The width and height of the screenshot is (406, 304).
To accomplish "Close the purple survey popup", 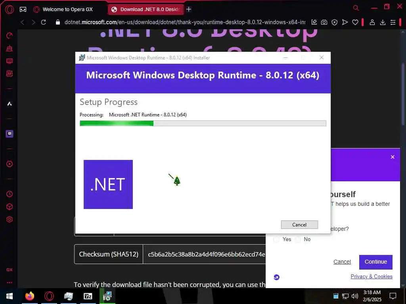I will [x=393, y=157].
